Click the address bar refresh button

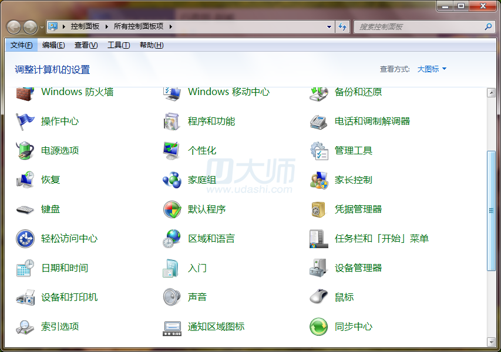click(x=343, y=26)
